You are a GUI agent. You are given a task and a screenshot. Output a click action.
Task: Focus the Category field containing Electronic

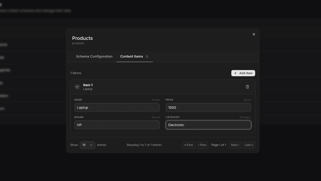(208, 125)
